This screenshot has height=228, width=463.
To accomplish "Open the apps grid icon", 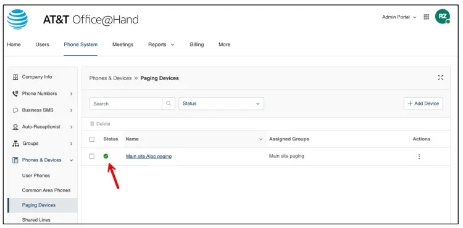I will [426, 17].
